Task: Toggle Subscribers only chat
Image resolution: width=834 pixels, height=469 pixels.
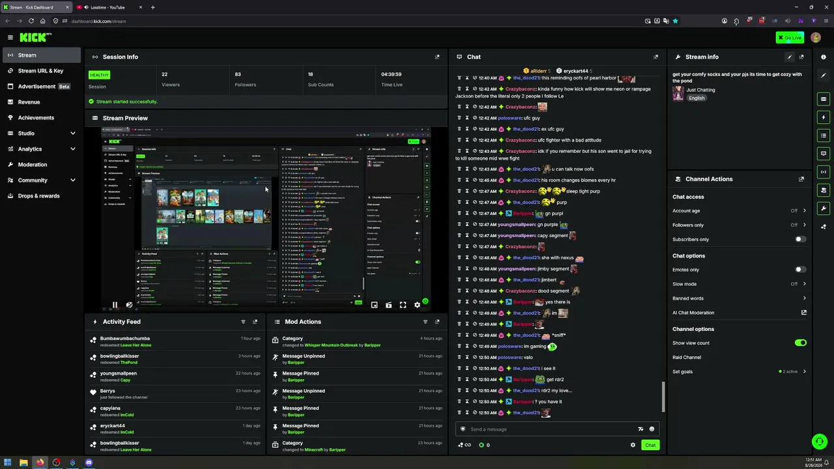Action: click(800, 239)
